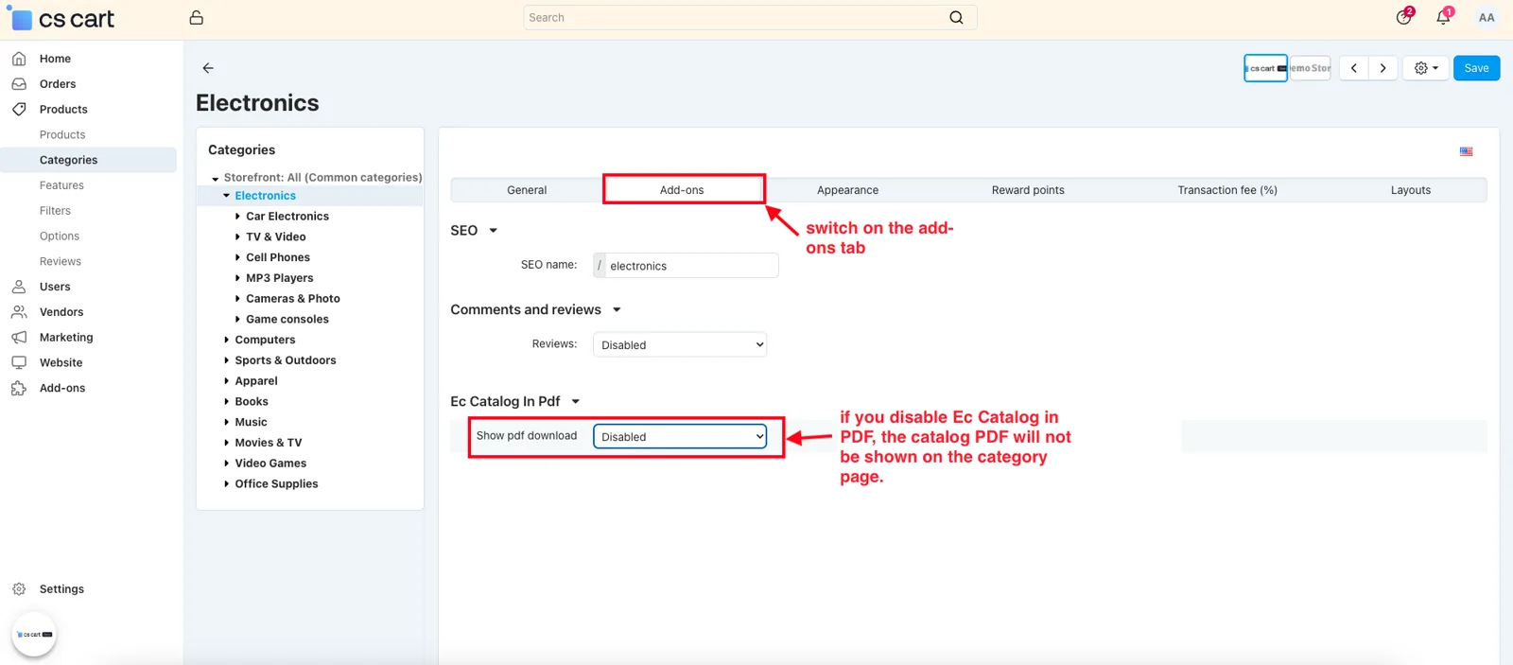
Task: Click the Save button
Action: point(1476,68)
